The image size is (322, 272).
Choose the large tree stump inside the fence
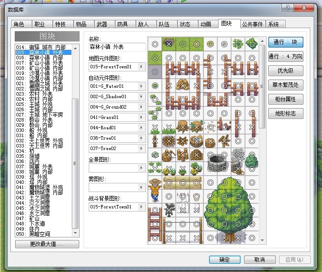click(183, 86)
